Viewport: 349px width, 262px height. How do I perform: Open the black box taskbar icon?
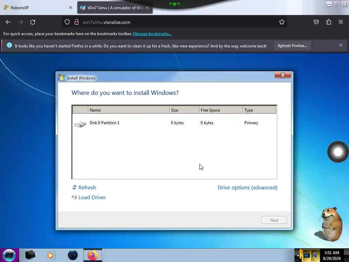(30, 255)
